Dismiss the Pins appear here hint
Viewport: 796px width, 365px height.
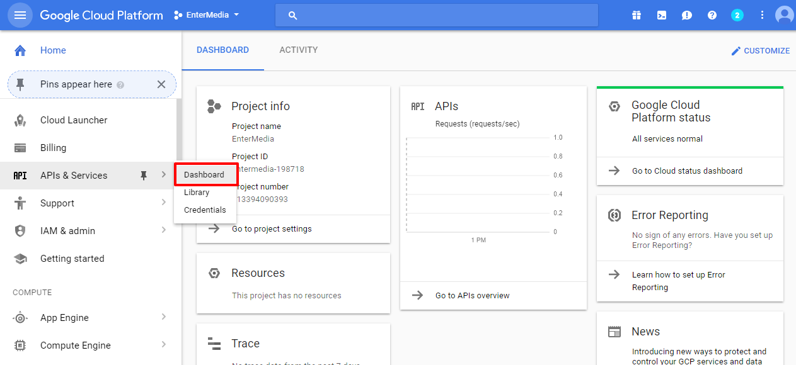click(161, 84)
